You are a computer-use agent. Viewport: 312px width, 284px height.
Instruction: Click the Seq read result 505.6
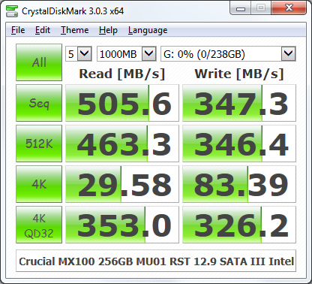coord(122,103)
